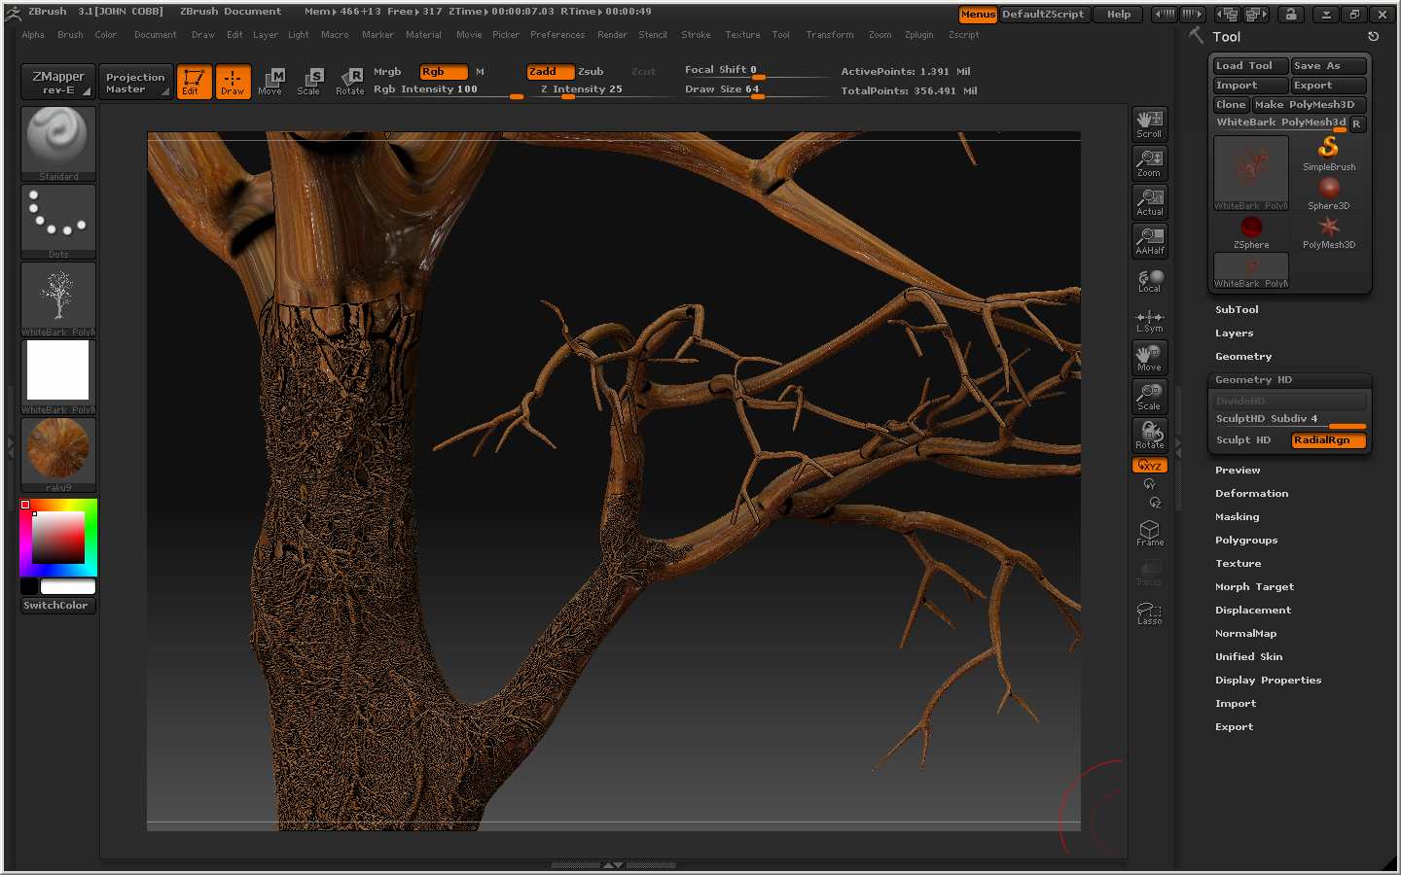Open ZMapper rev-E plugin button

pos(58,83)
